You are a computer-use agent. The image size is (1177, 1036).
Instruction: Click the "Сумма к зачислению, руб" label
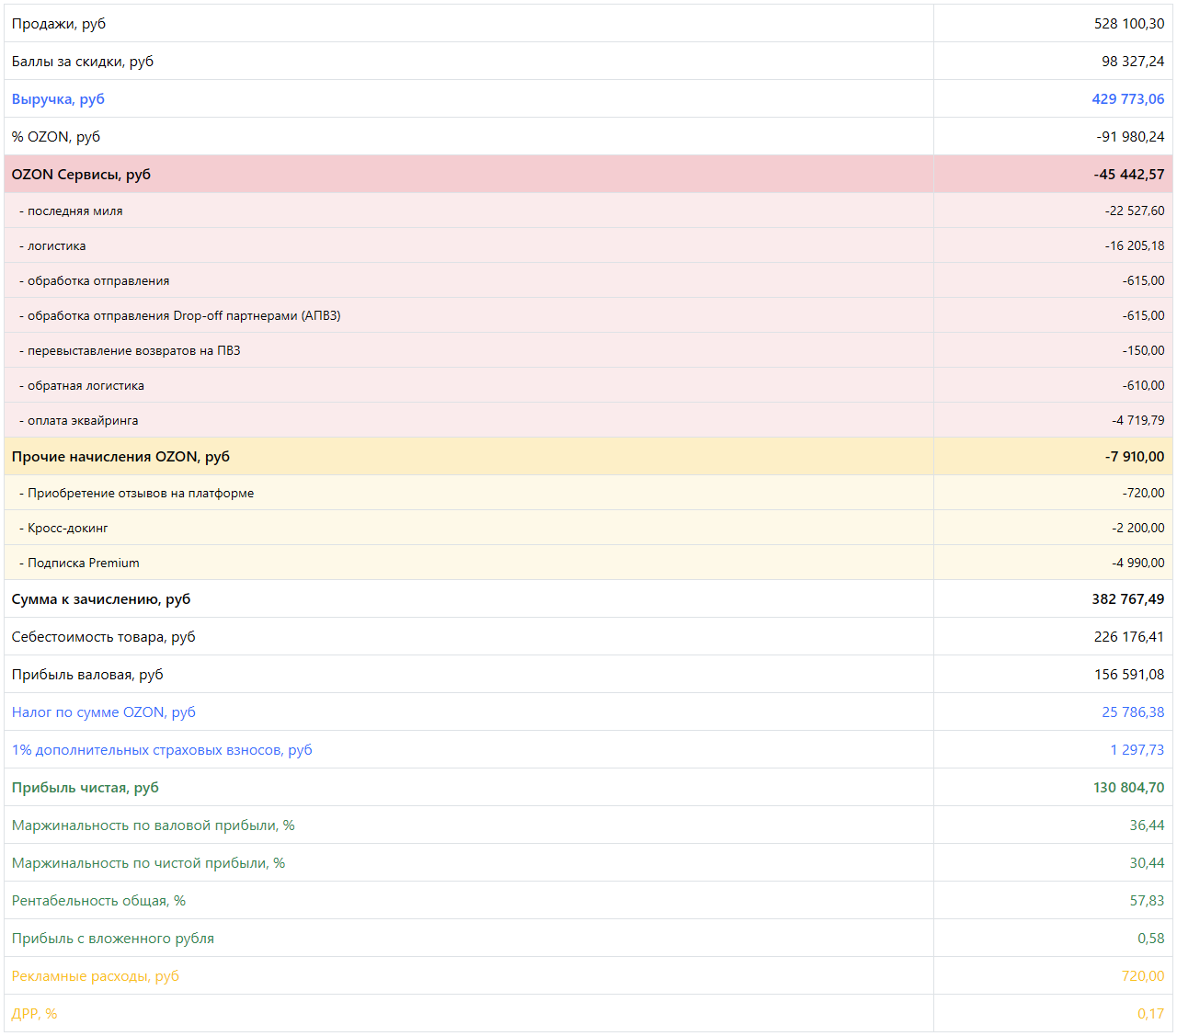click(101, 599)
